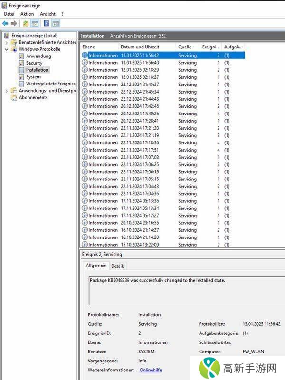Switch to the Details tab
The image size is (285, 380).
coord(118,266)
